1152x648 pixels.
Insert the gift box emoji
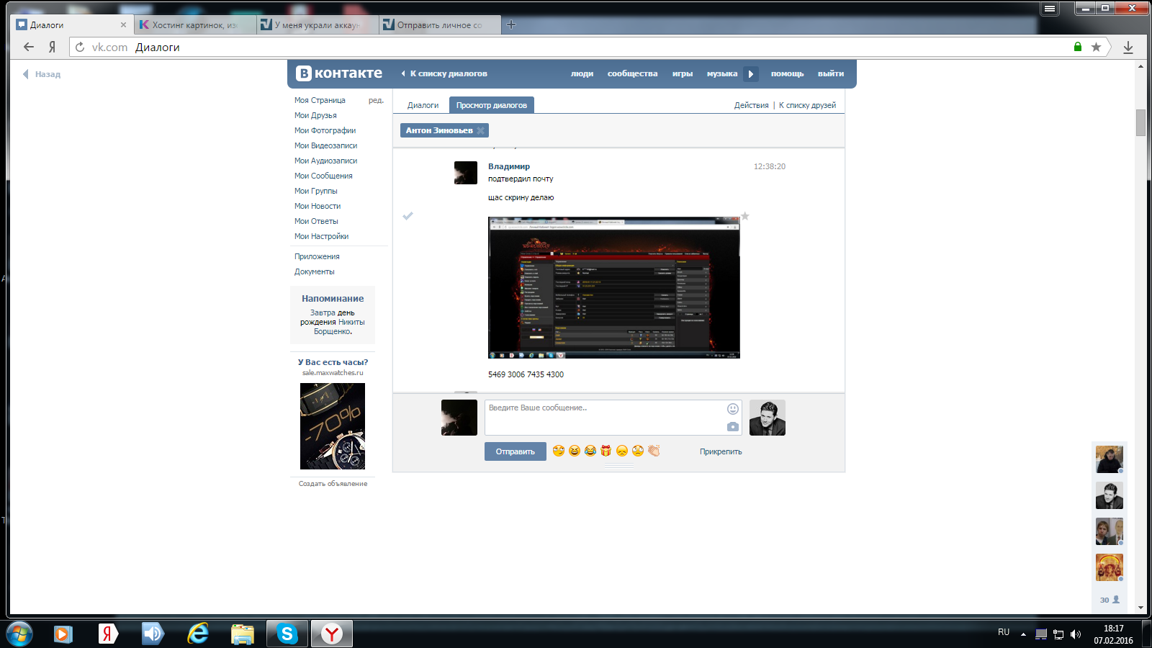[606, 451]
